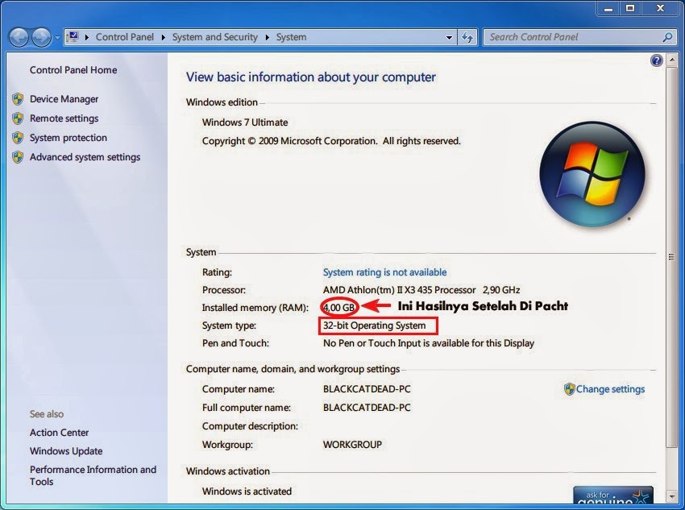
Task: Click the Forward navigation arrow
Action: coord(41,38)
